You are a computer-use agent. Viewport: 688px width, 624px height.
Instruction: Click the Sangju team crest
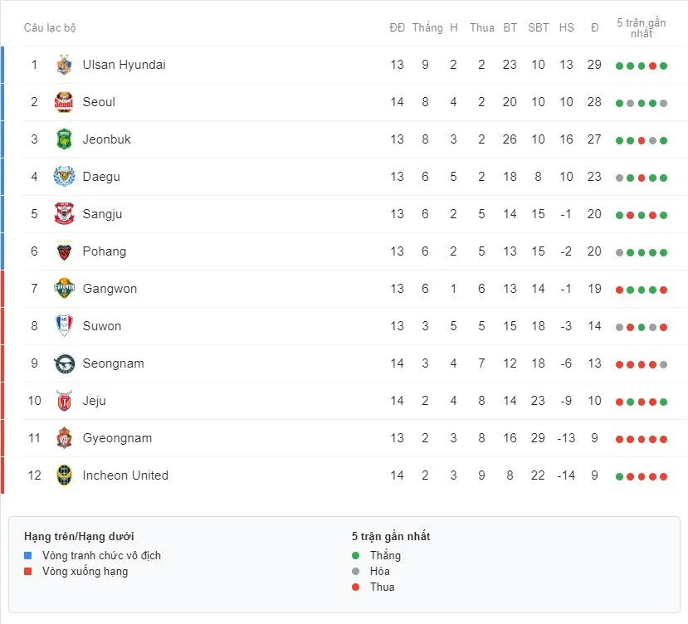[64, 214]
